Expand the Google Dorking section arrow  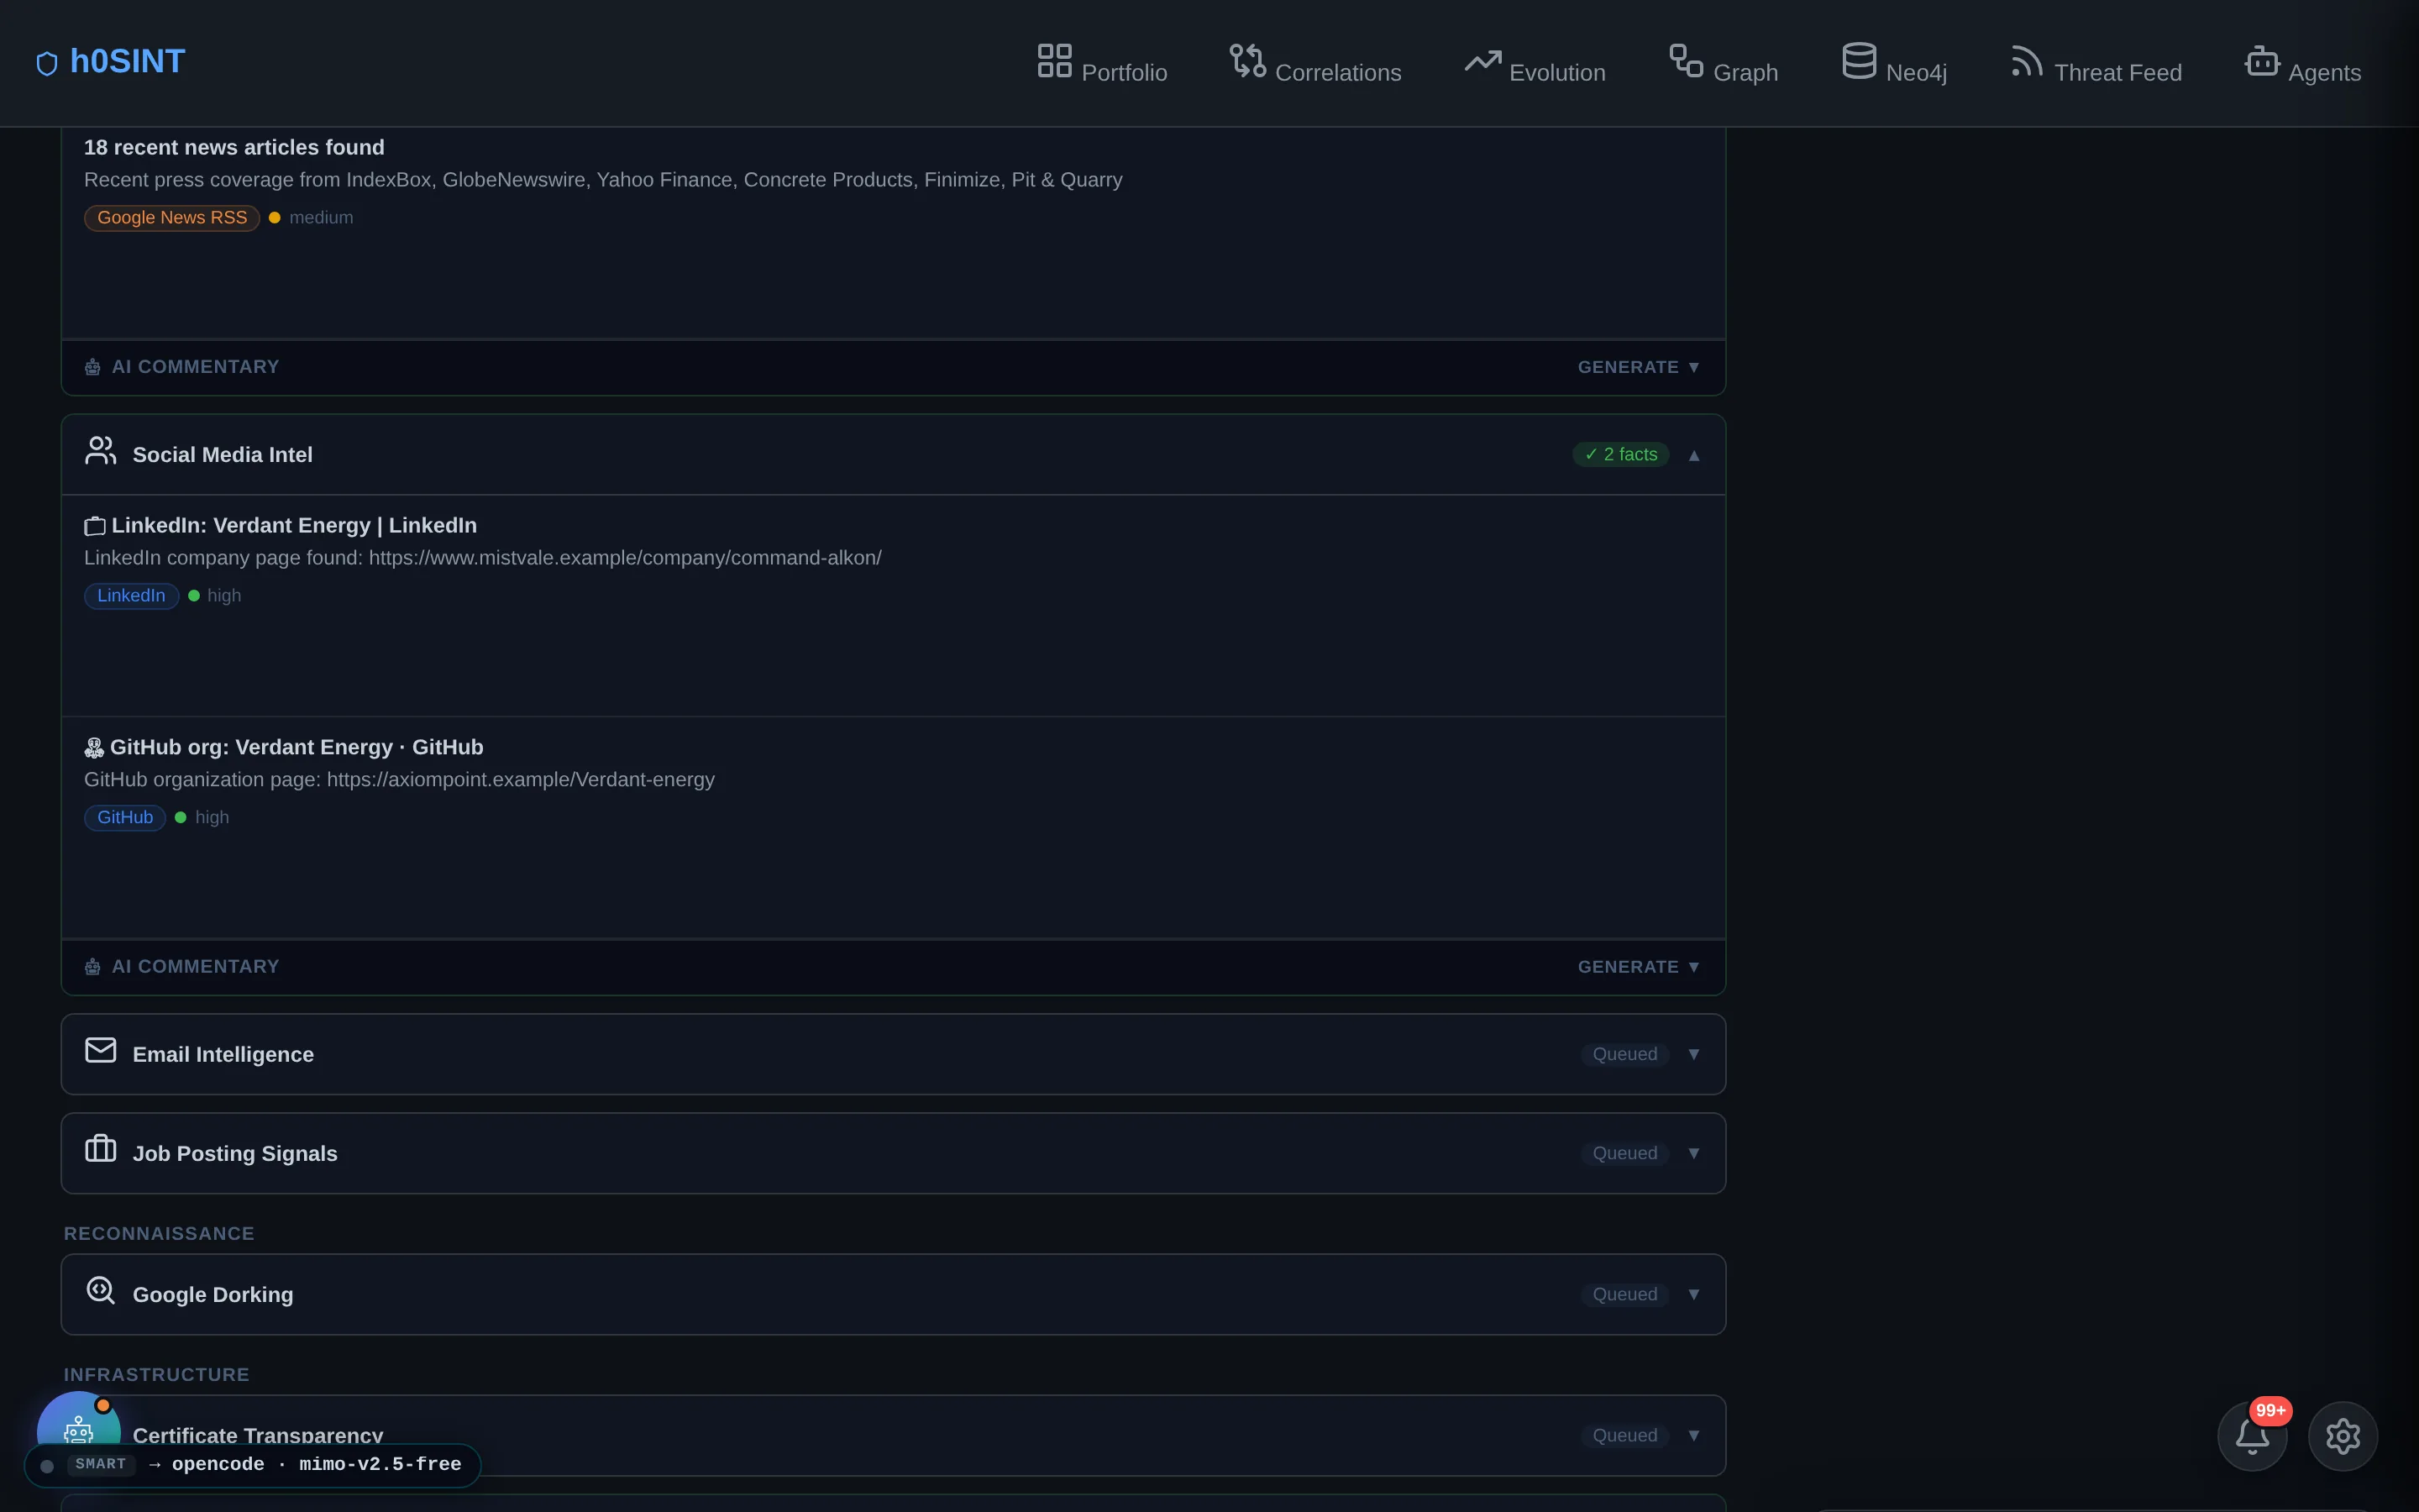point(1693,1294)
